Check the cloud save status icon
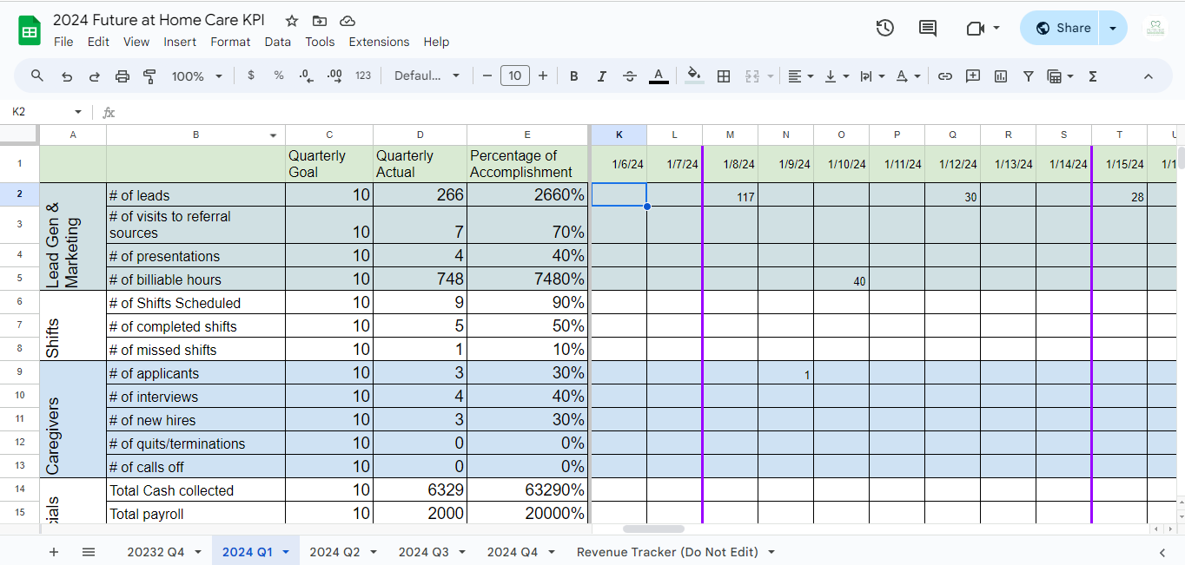Image resolution: width=1185 pixels, height=565 pixels. click(x=348, y=21)
